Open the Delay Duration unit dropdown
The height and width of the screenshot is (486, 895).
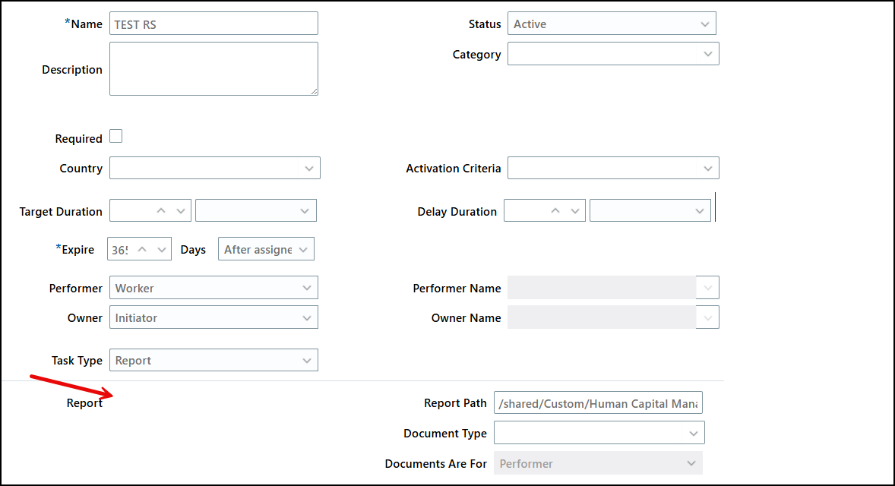(650, 211)
